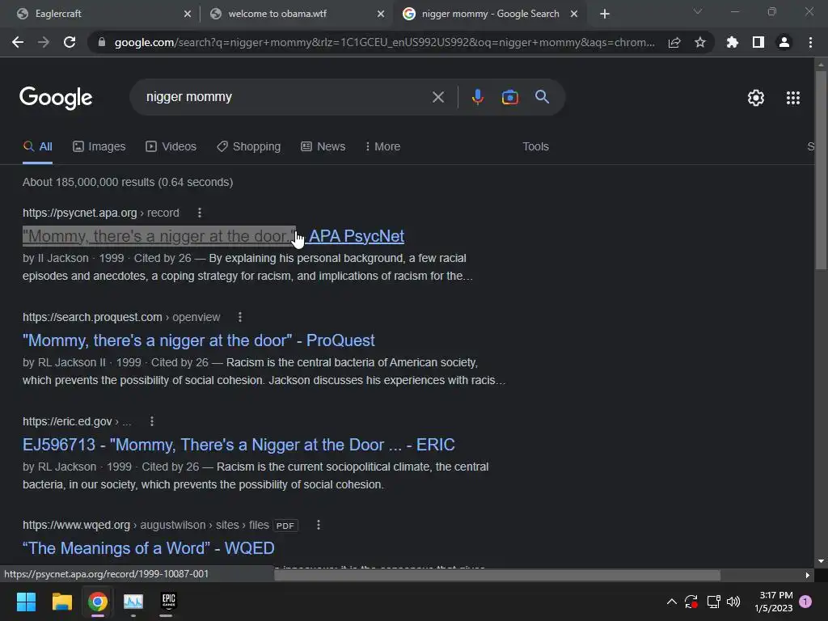Click the sync status tray icon
This screenshot has width=828, height=621.
point(691,602)
